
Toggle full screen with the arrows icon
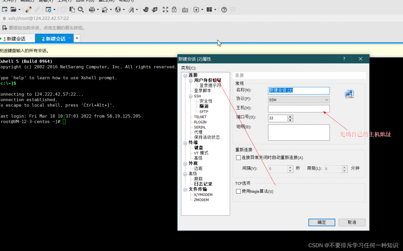(x=165, y=10)
